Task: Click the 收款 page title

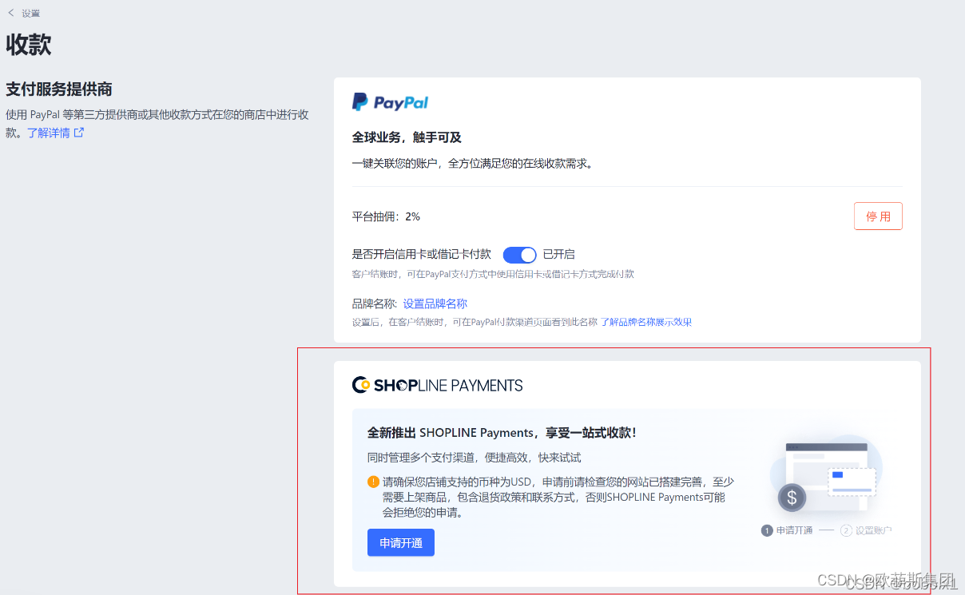Action: tap(29, 45)
